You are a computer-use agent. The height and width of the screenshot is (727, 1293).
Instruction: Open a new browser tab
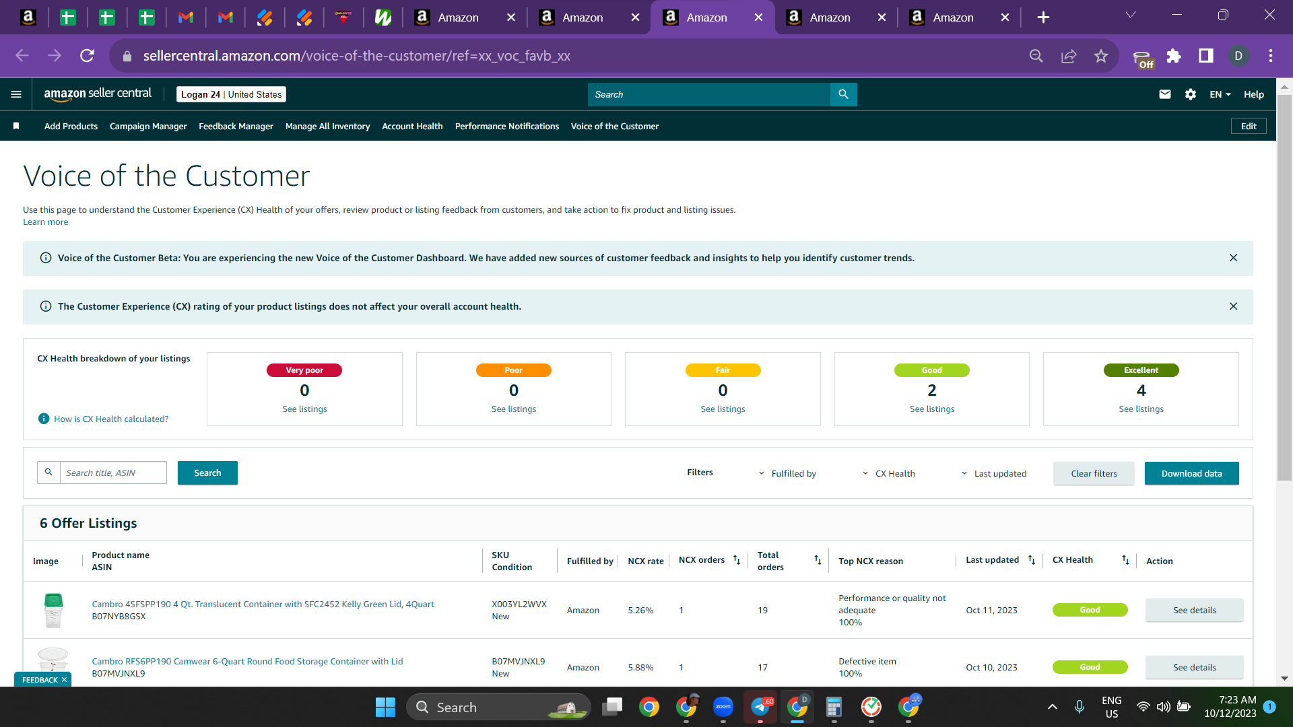[1043, 18]
